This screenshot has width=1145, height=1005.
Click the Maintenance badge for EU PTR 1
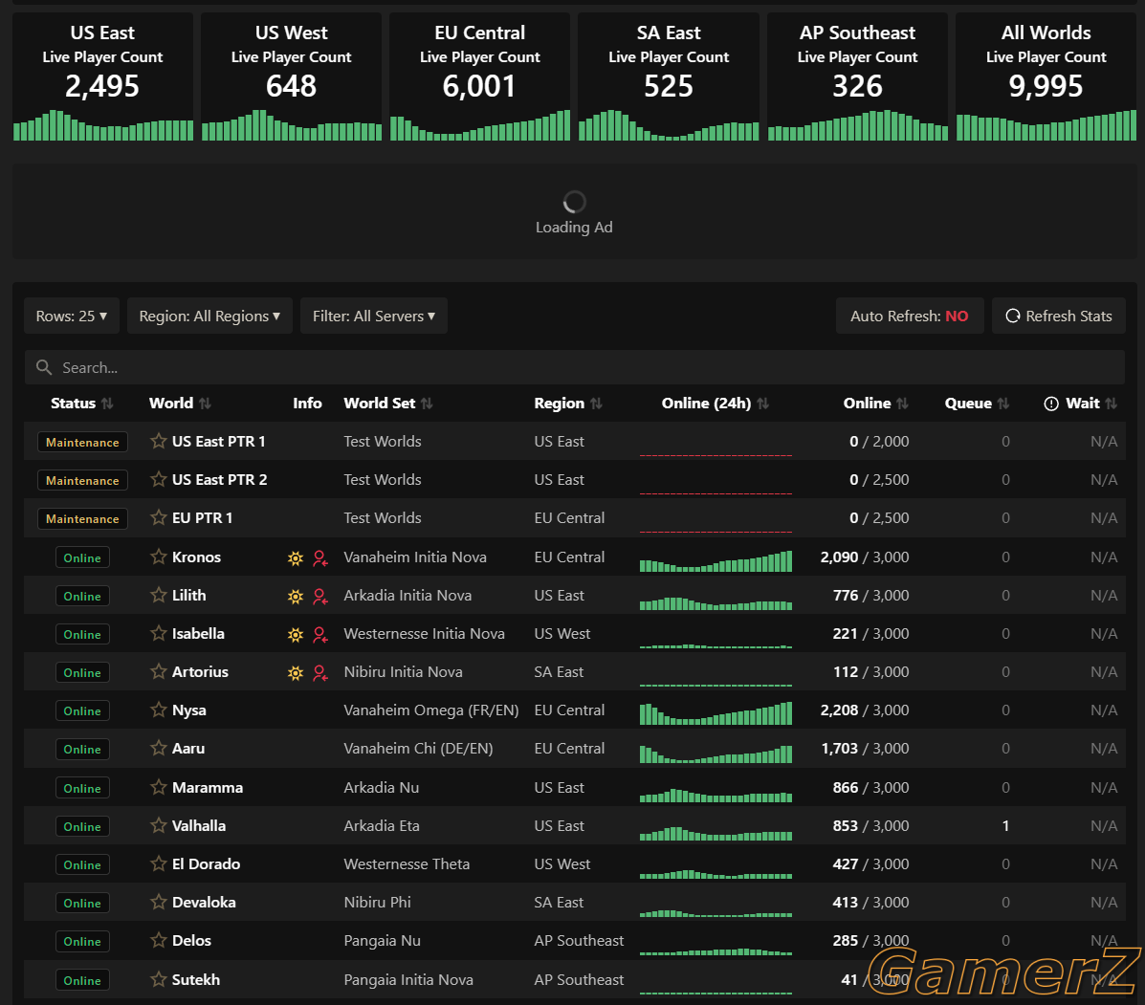pyautogui.click(x=82, y=518)
